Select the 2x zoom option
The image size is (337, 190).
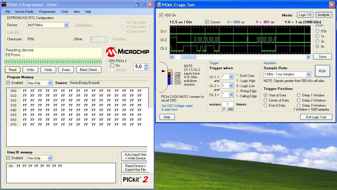[317, 41]
